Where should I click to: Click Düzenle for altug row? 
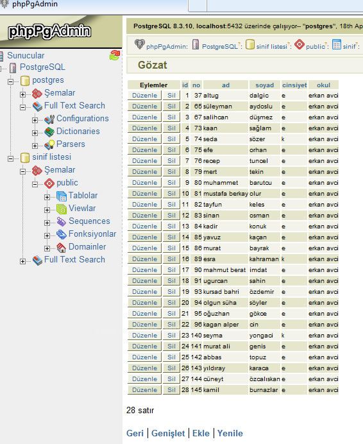145,96
